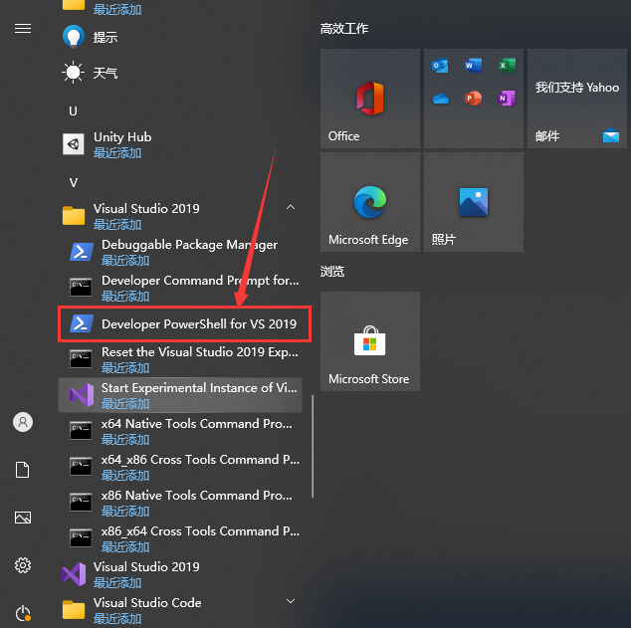
Task: Collapse the Visual Studio 2019 folder chevron
Action: point(291,207)
